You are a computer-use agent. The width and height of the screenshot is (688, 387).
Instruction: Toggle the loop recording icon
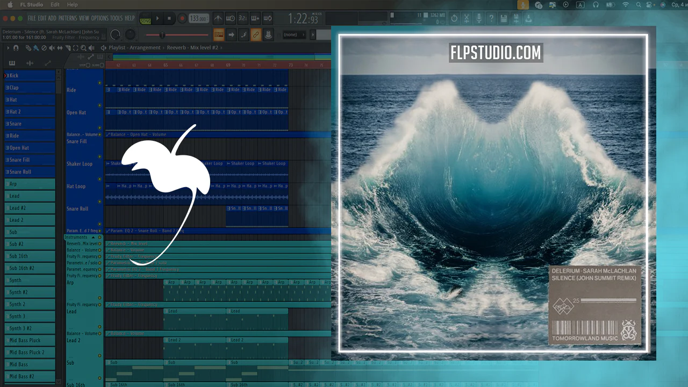point(268,18)
